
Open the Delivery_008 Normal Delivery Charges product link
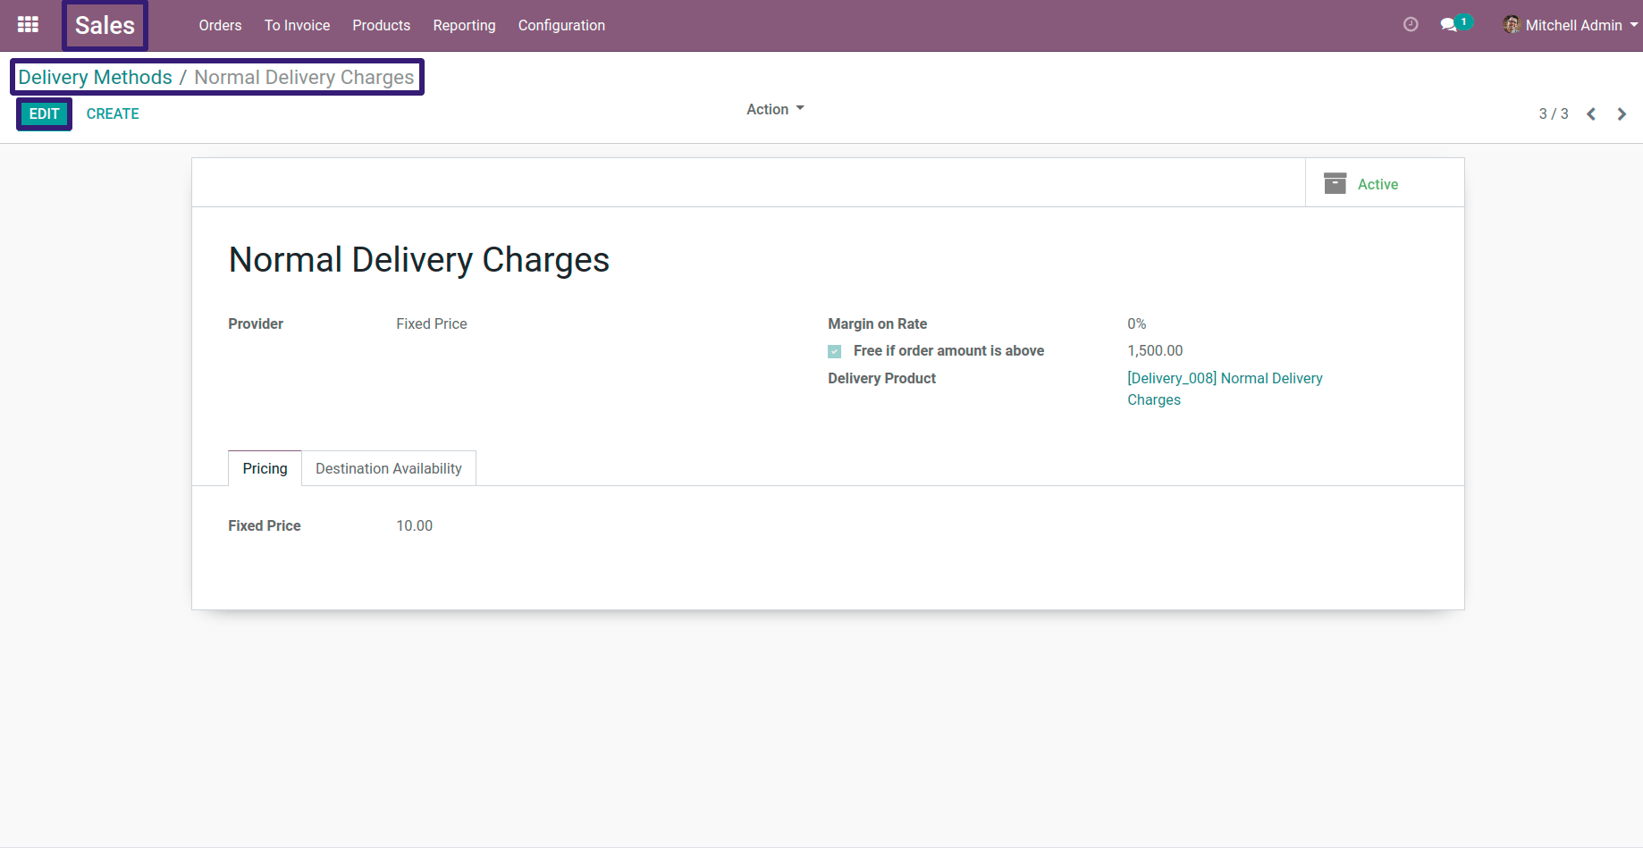click(1225, 389)
